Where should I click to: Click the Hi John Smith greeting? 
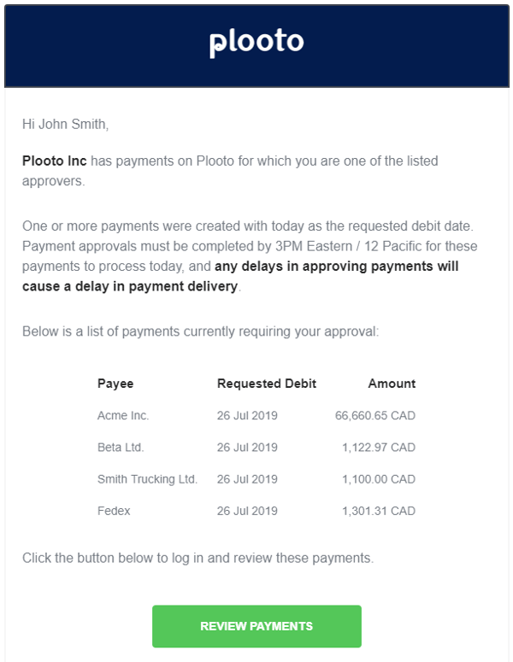click(66, 124)
